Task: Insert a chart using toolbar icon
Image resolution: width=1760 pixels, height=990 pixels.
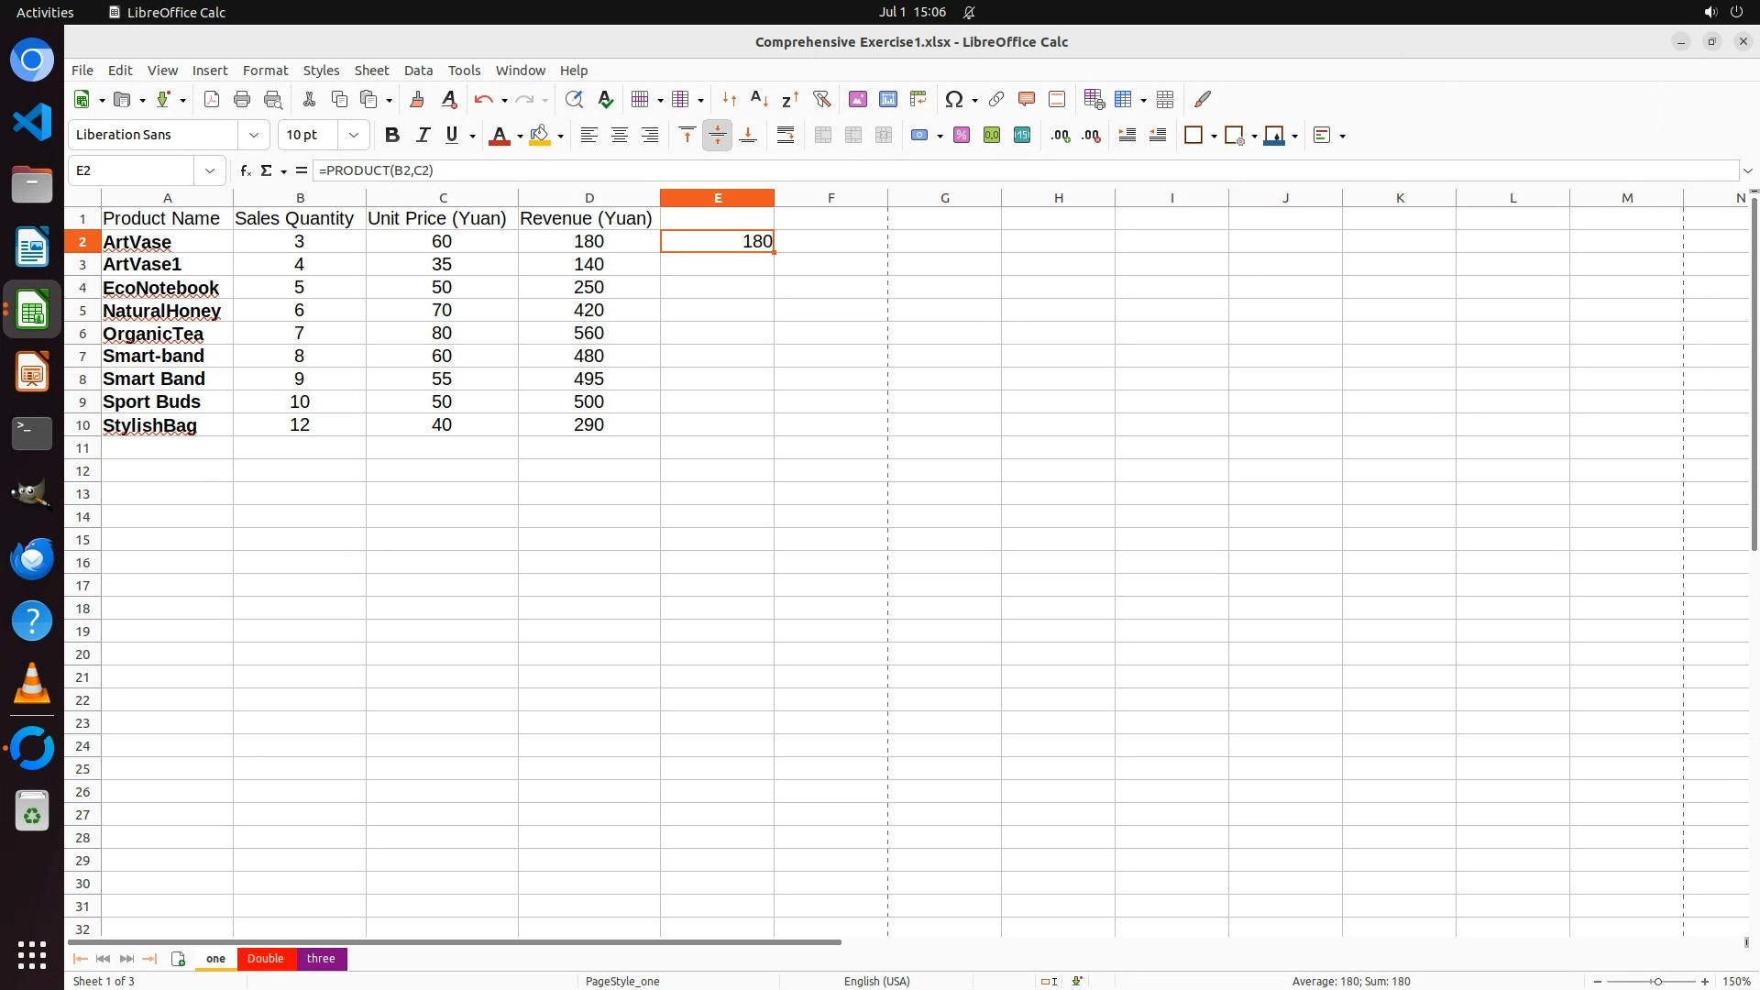Action: [x=887, y=99]
